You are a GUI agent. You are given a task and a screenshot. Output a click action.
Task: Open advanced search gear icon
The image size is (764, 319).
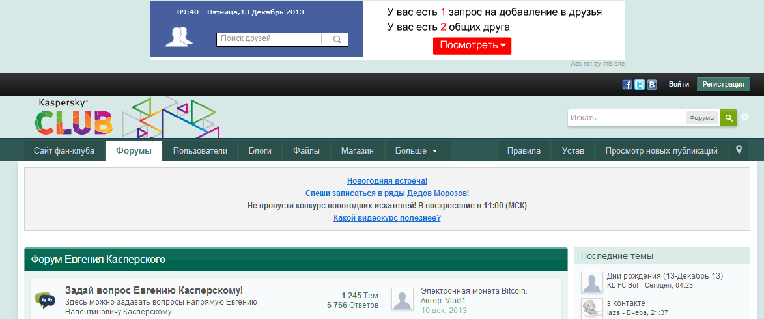[745, 117]
